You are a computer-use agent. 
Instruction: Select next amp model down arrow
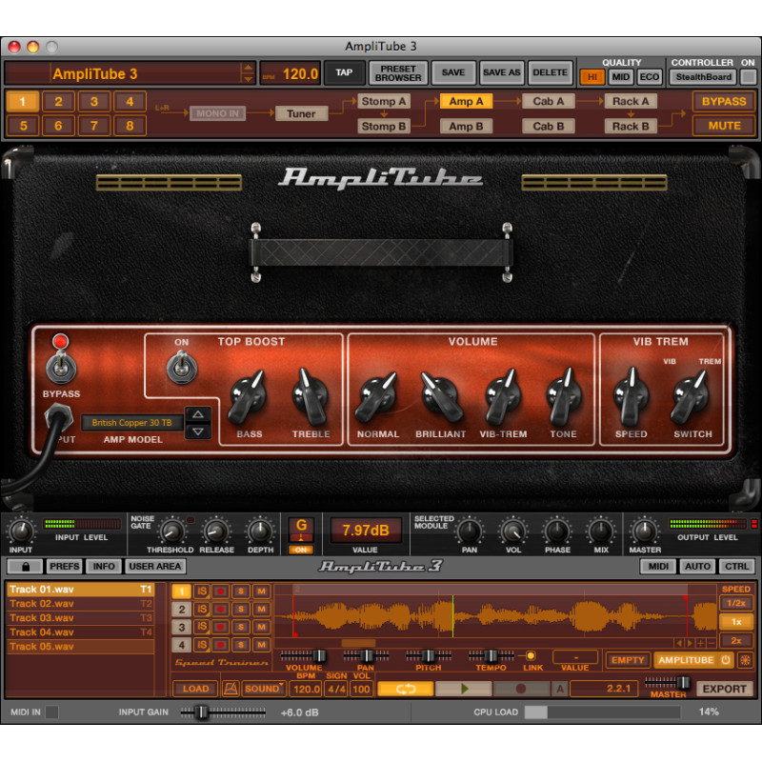click(x=198, y=431)
